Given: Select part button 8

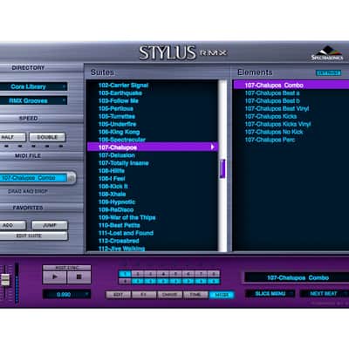Looking at the screenshot, I should pos(214,274).
